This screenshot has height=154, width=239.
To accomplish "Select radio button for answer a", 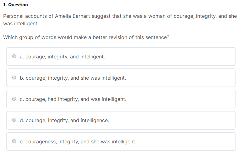I will coord(14,57).
